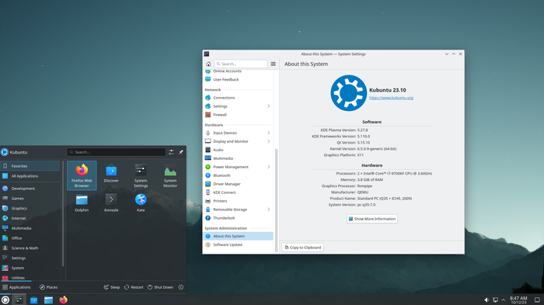Expand Display and Monitor submenu arrow
Viewport: 544px width, 305px height.
click(269, 141)
